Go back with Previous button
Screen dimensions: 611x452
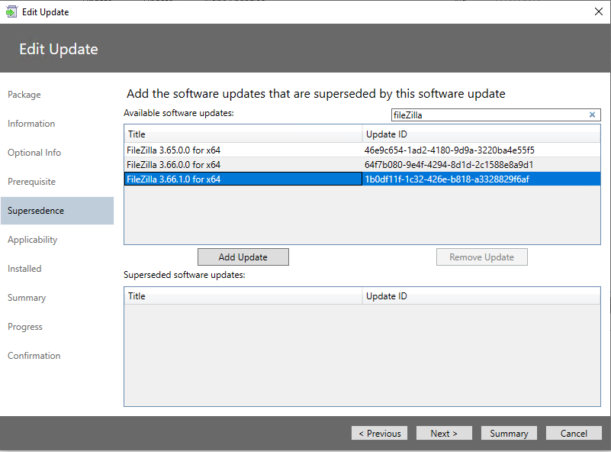click(380, 433)
